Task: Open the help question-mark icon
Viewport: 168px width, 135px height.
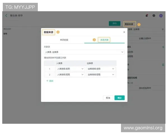Action: [154, 16]
